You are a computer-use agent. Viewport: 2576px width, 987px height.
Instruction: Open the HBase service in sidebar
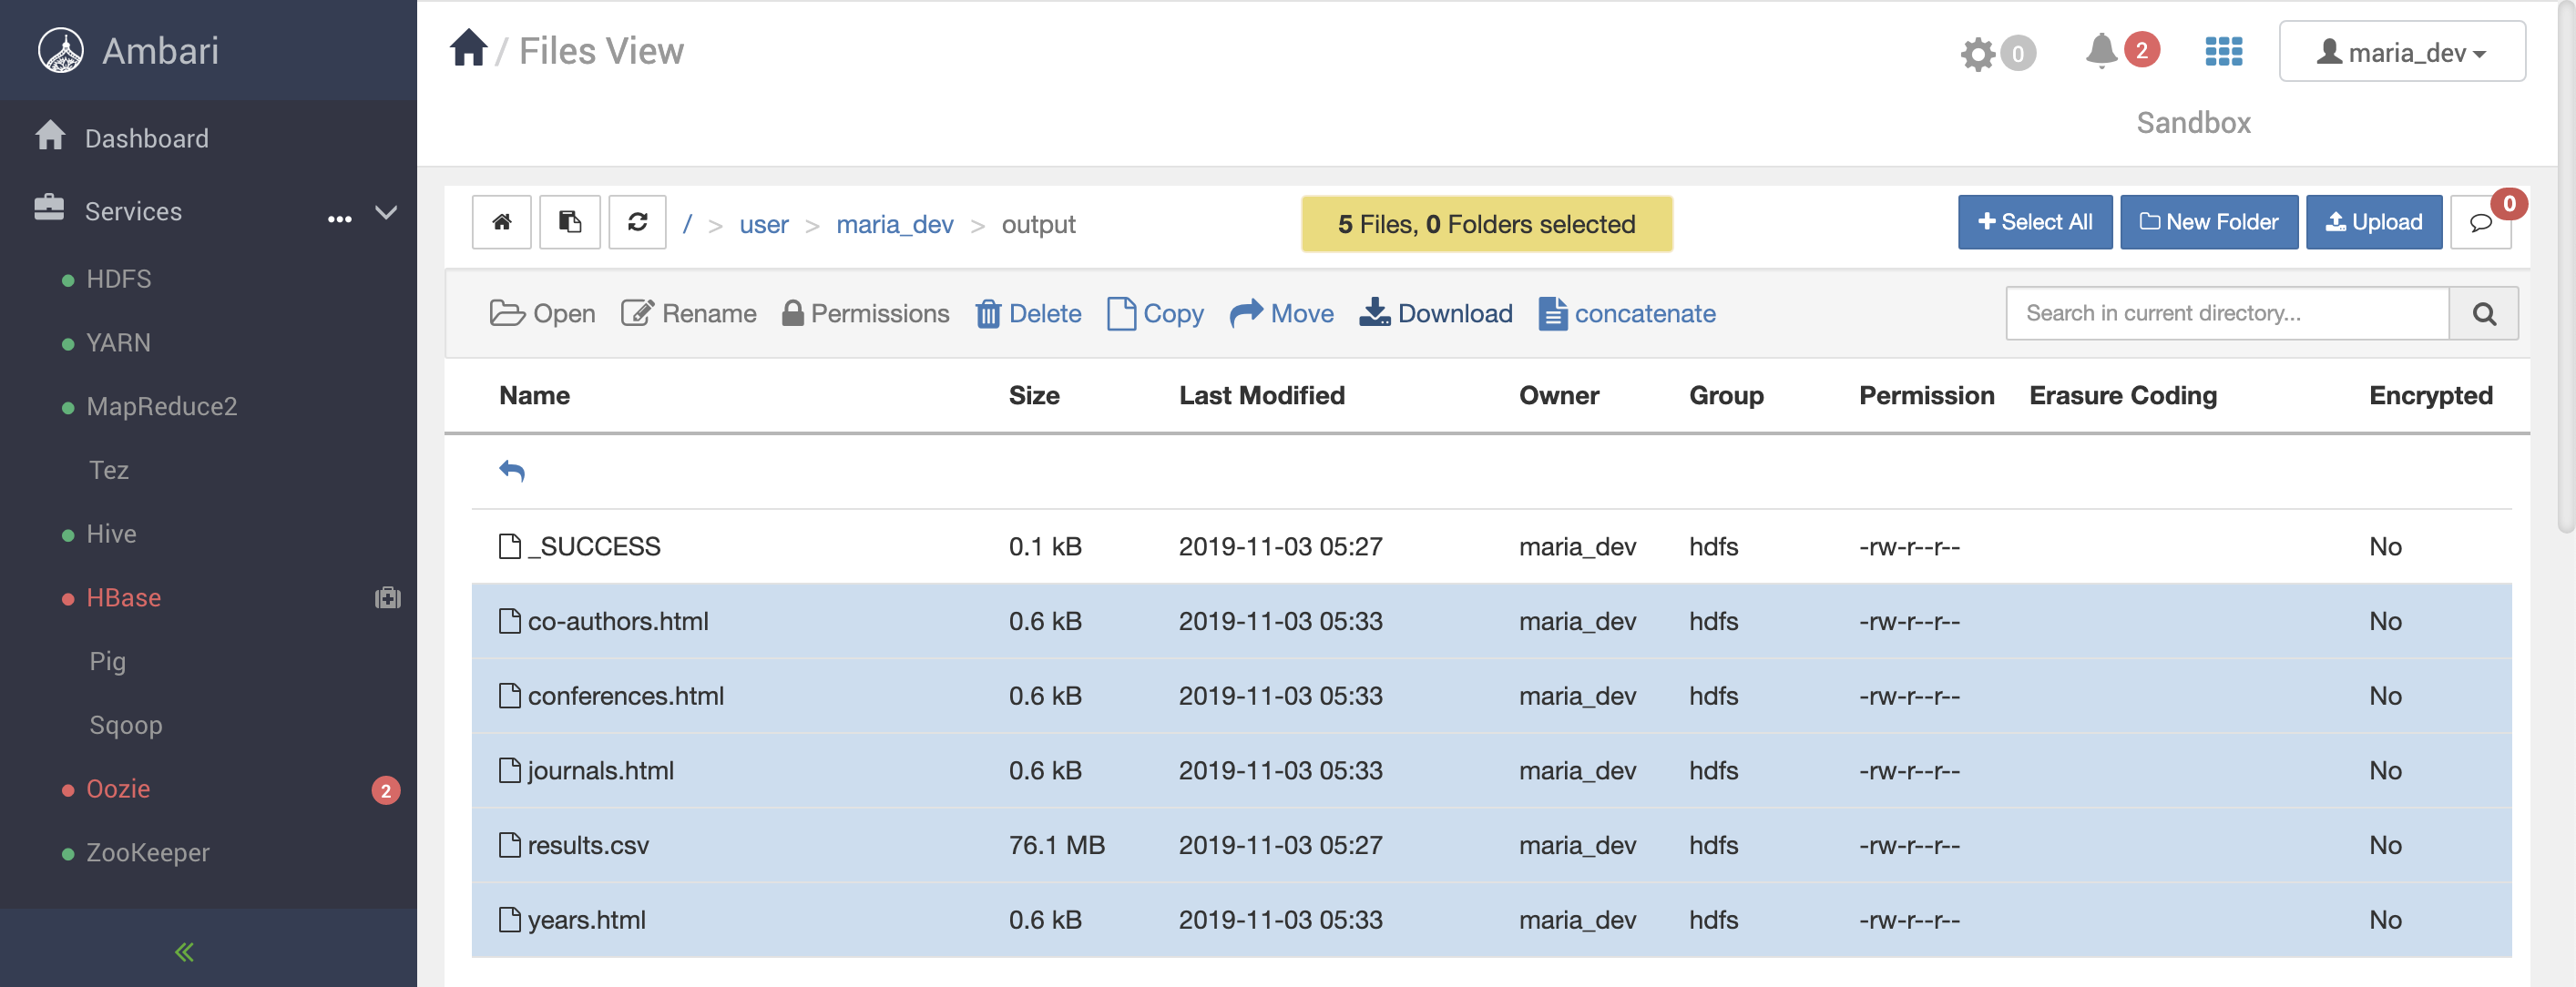(123, 597)
